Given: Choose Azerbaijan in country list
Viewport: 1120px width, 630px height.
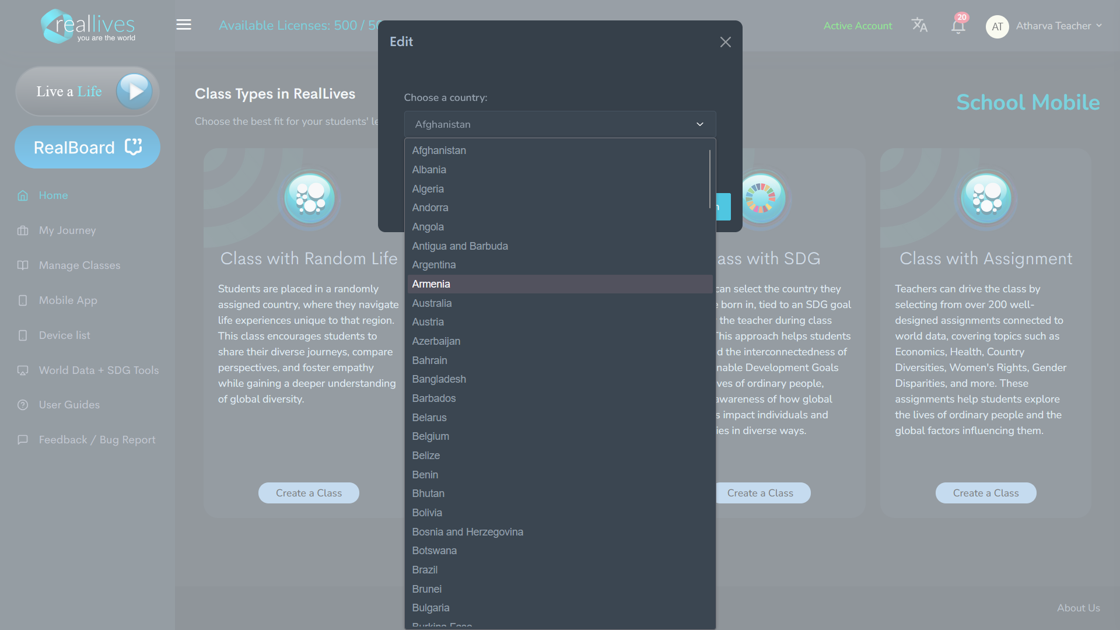Looking at the screenshot, I should pos(560,341).
